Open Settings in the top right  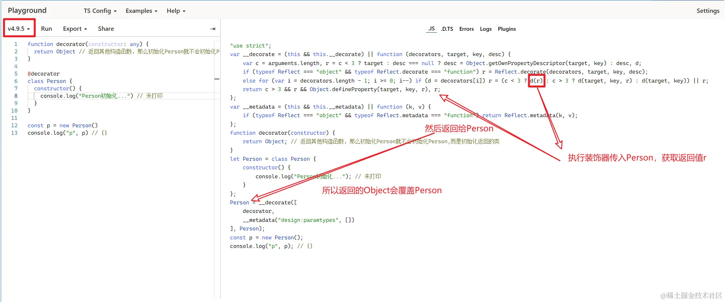tap(708, 11)
